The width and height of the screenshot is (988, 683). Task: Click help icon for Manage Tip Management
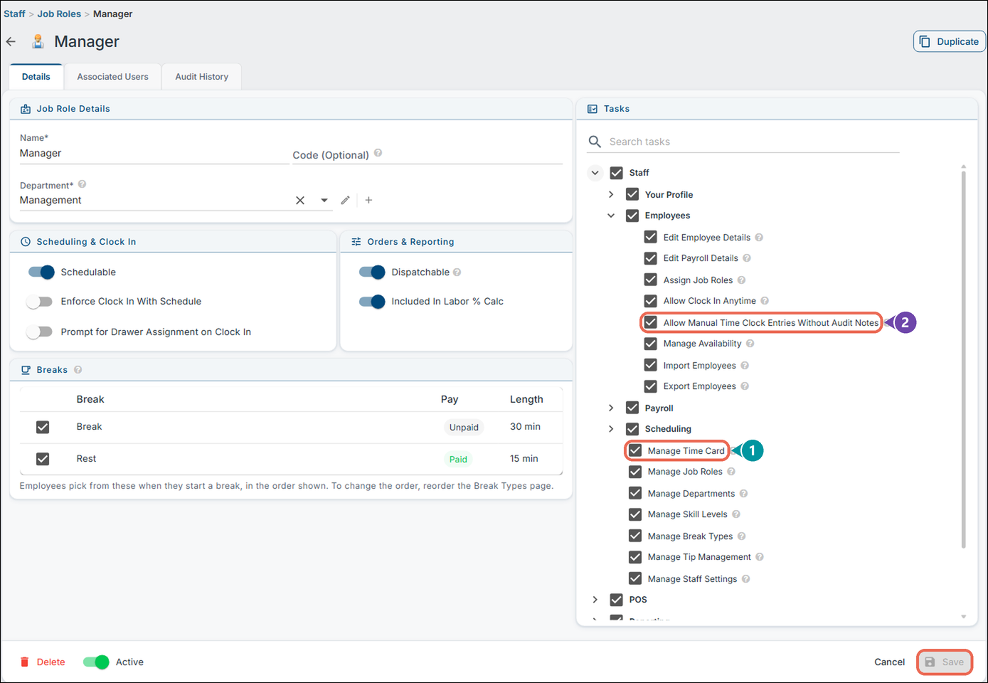click(760, 557)
